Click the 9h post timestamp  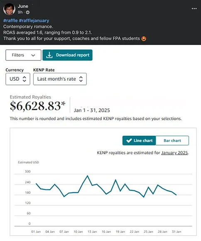point(20,12)
